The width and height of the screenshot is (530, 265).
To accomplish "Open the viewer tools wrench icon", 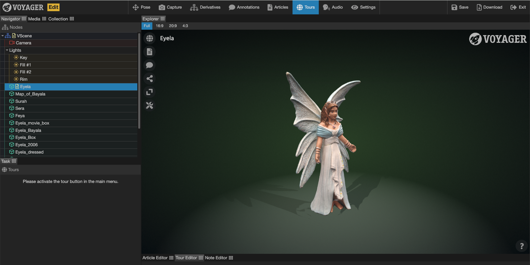I will 149,105.
